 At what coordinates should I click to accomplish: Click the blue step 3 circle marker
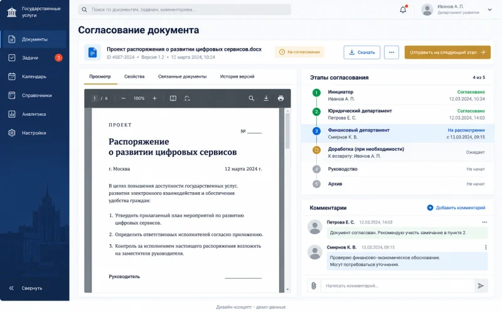(316, 131)
